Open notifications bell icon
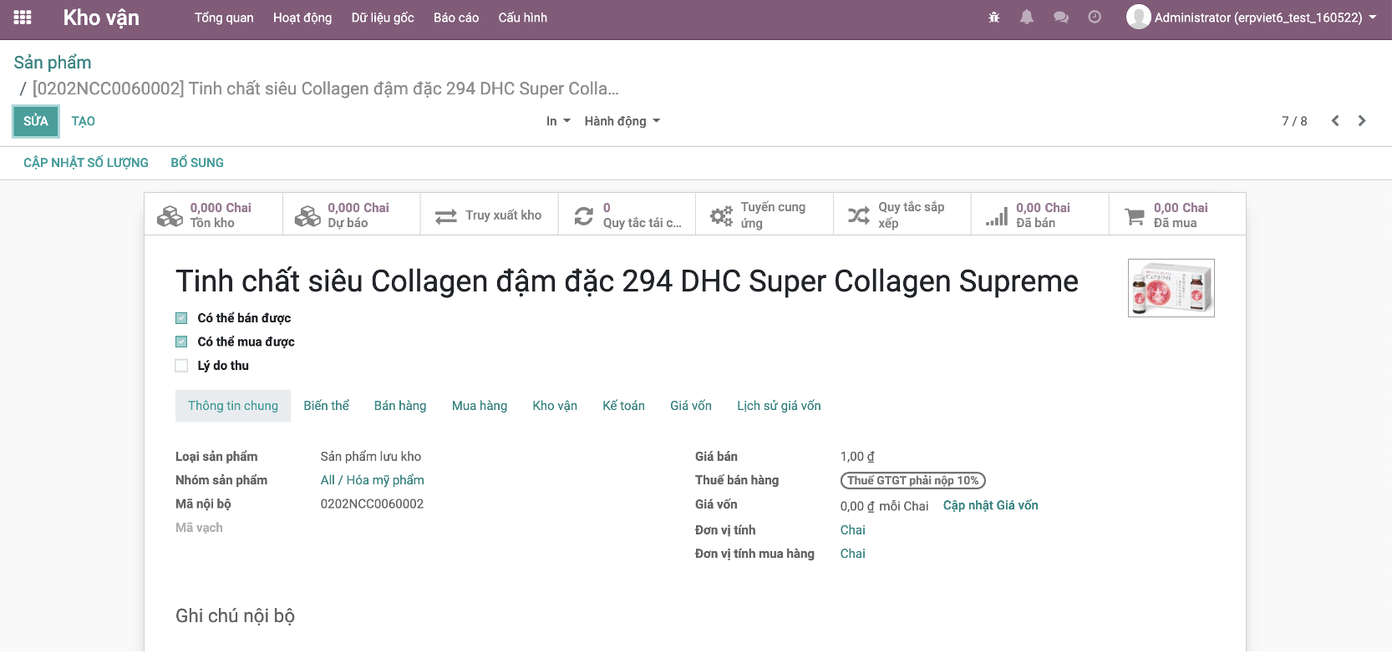The width and height of the screenshot is (1392, 653). [1027, 18]
